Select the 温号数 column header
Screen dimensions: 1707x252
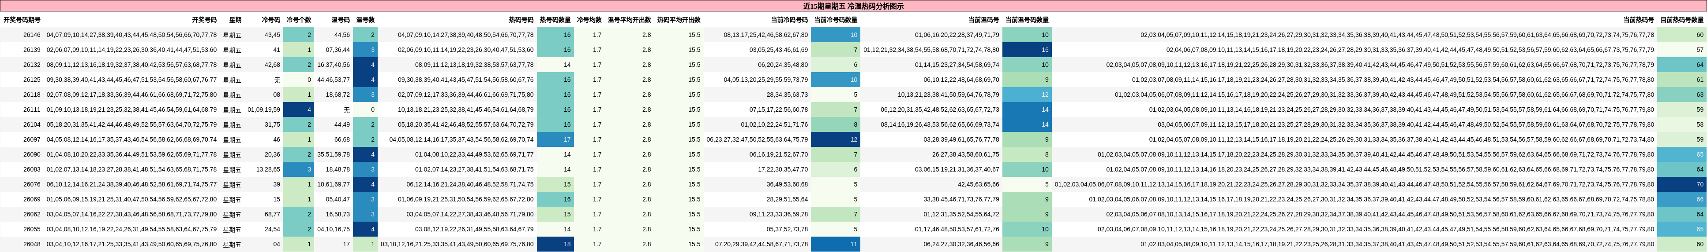click(x=365, y=20)
